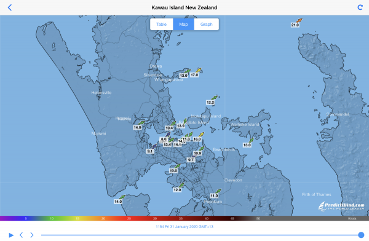Select the 9.1 knot blue wind arrow
The width and height of the screenshot is (369, 241).
pos(154,146)
